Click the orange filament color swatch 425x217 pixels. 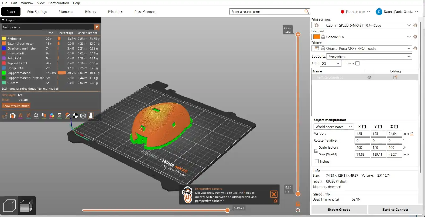coord(317,37)
